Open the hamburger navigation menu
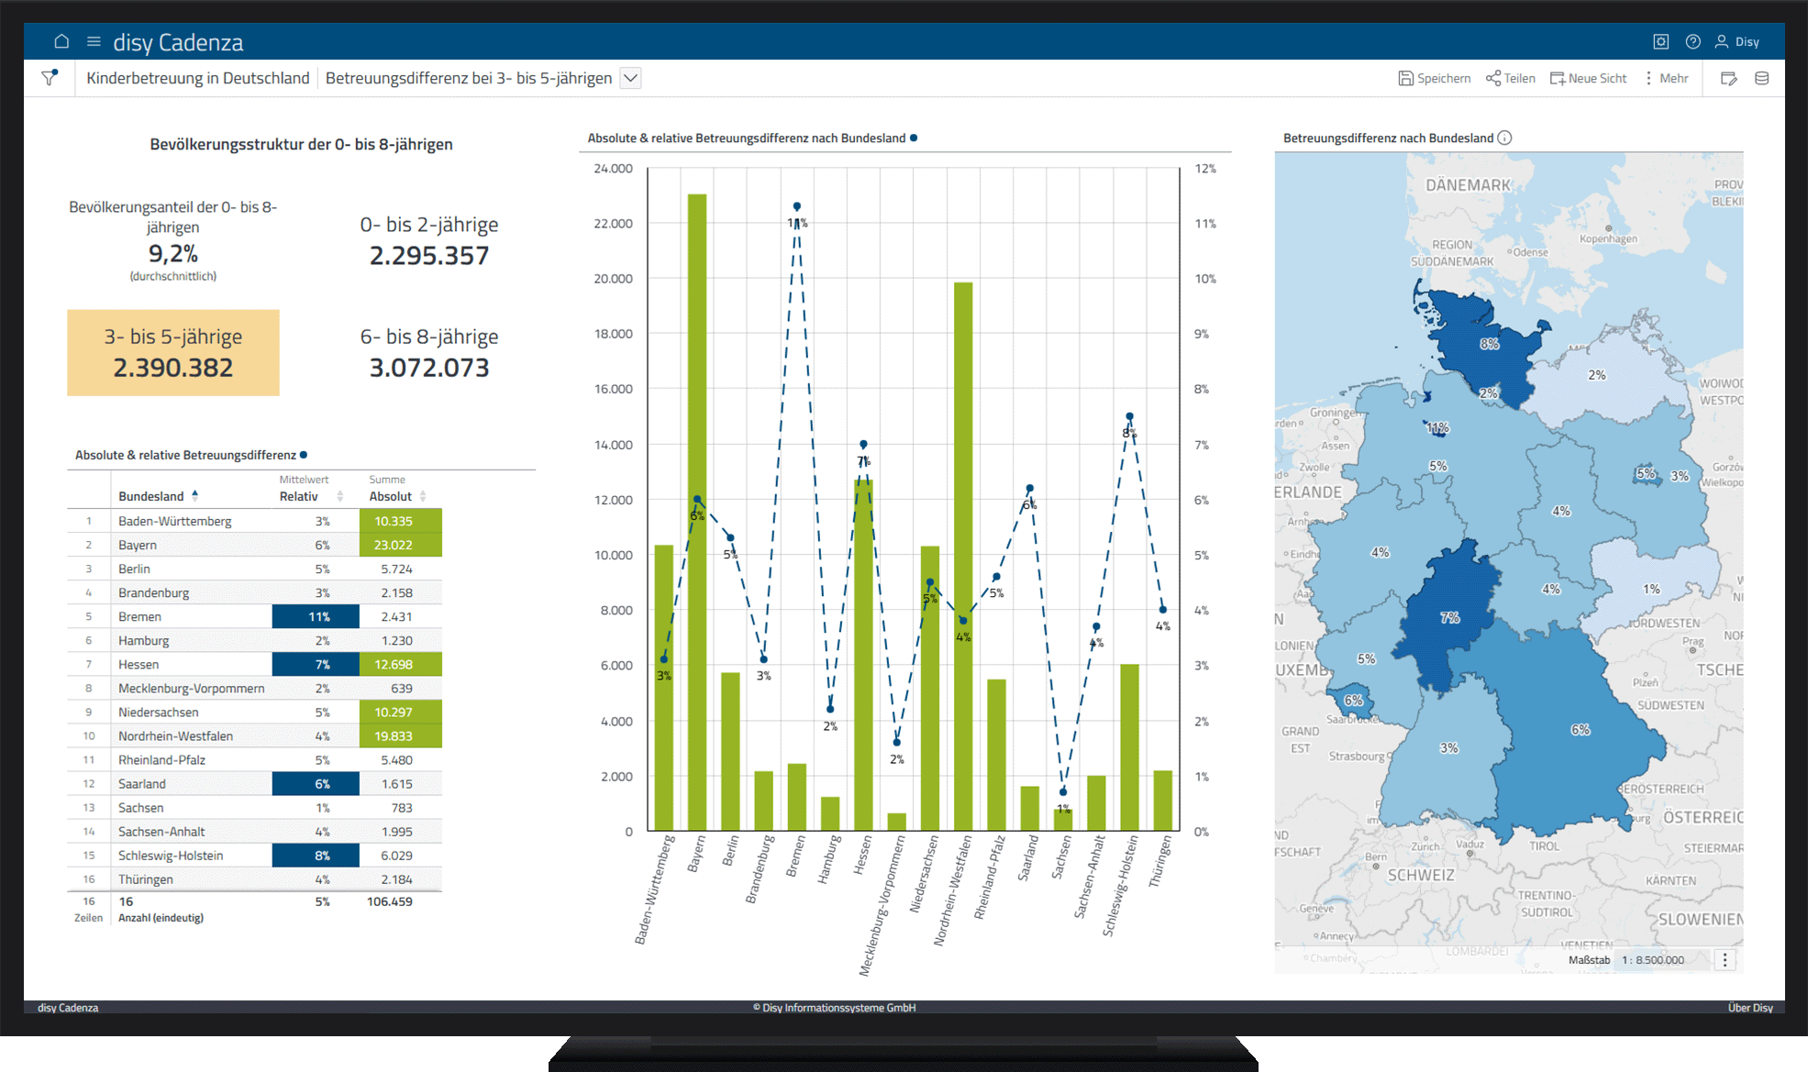This screenshot has height=1072, width=1808. [x=94, y=41]
